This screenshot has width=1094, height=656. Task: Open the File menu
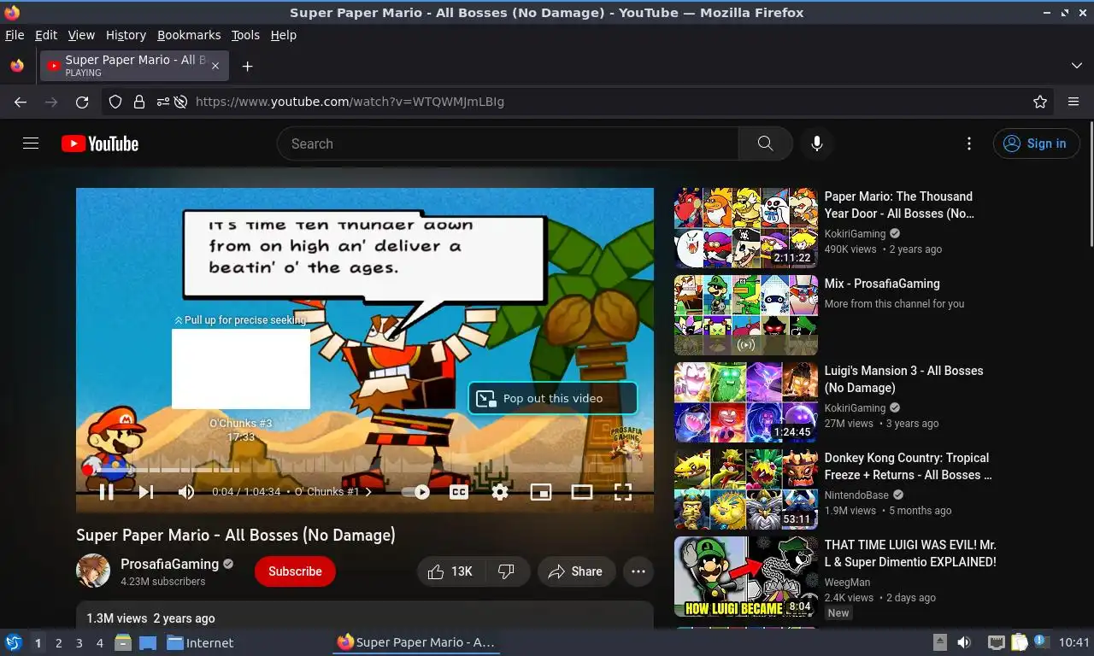[x=15, y=35]
